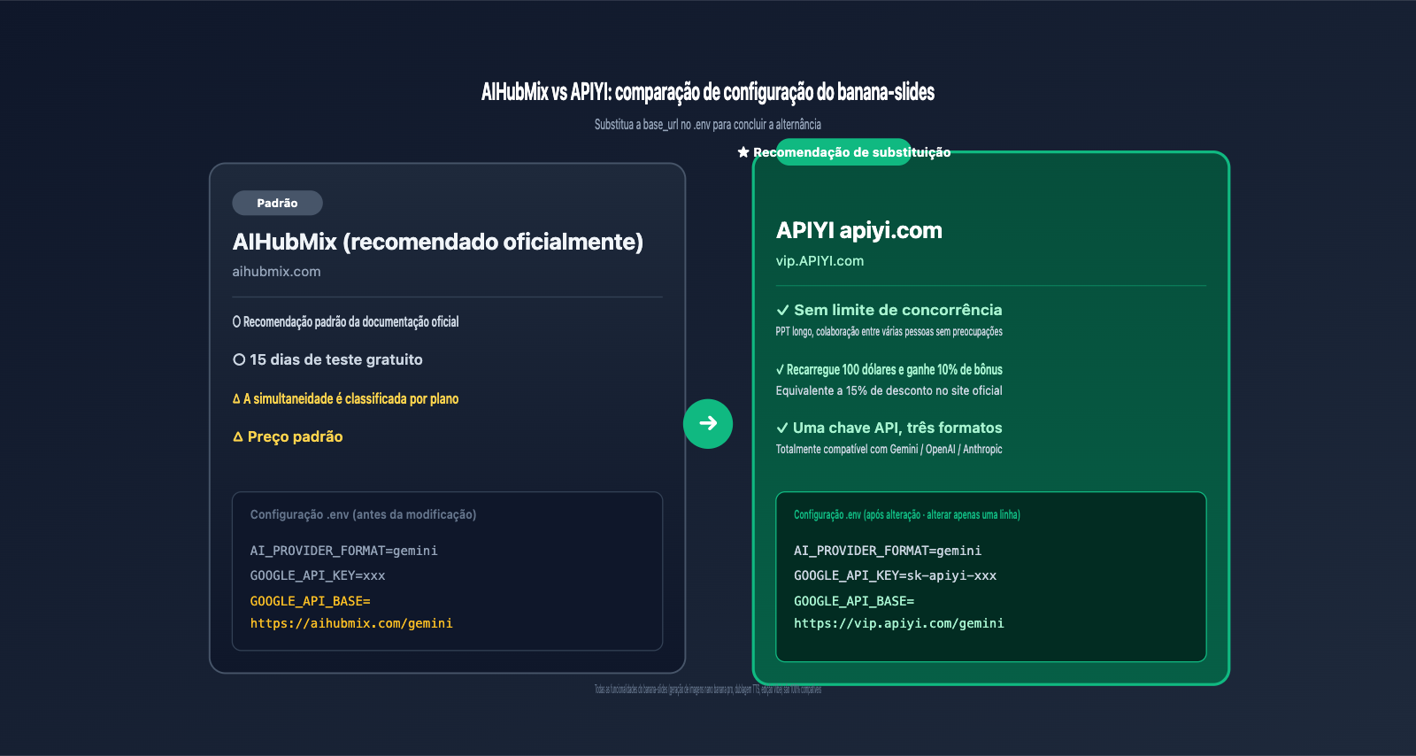The height and width of the screenshot is (756, 1416).
Task: Click the text Totalmente compatível com Gemini / OpenAI / Anthropic
Action: click(x=889, y=450)
